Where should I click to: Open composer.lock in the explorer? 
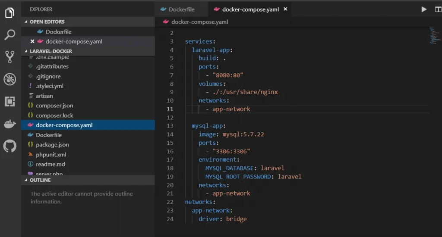[88, 115]
